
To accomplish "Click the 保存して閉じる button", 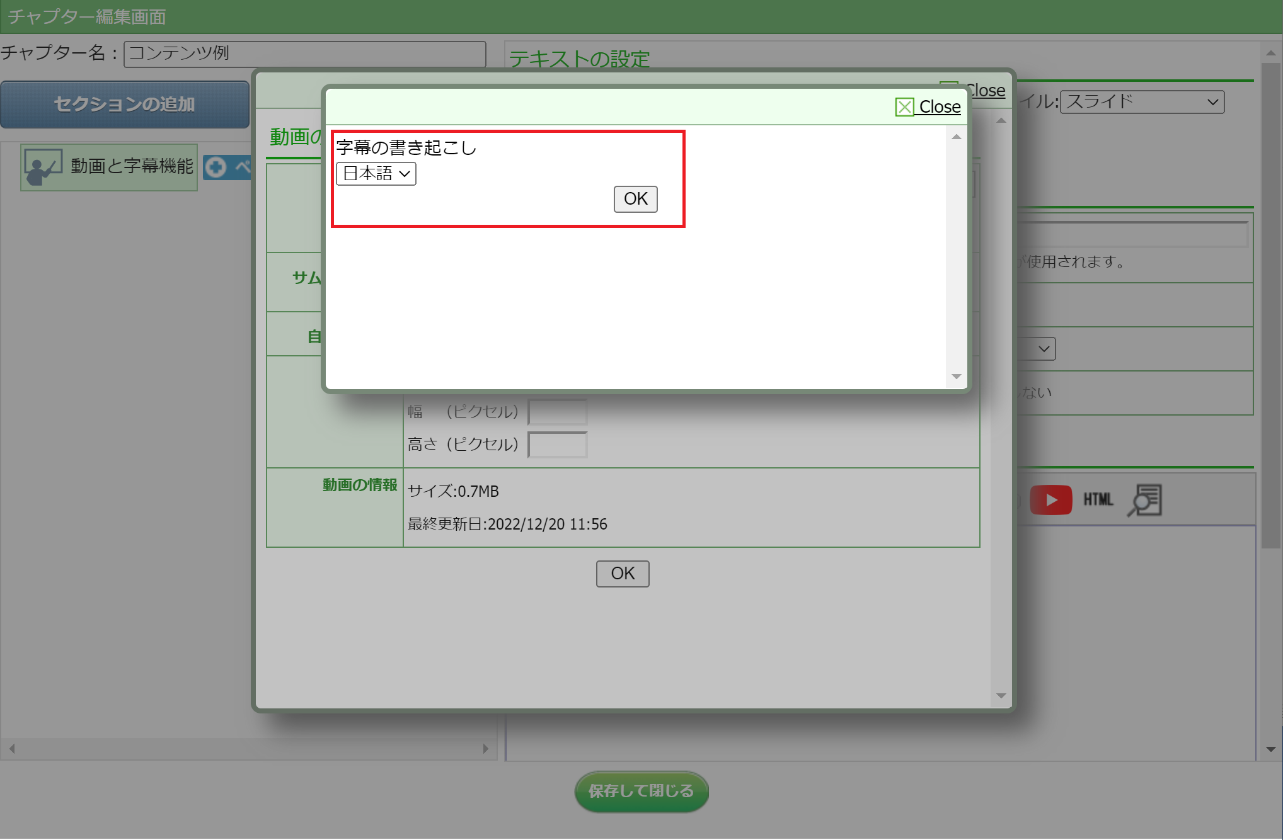I will coord(641,791).
